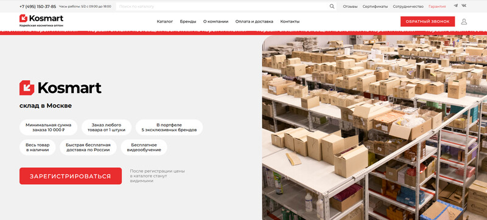Click the large Kosmart hero logo
The image size is (487, 220).
(x=60, y=88)
